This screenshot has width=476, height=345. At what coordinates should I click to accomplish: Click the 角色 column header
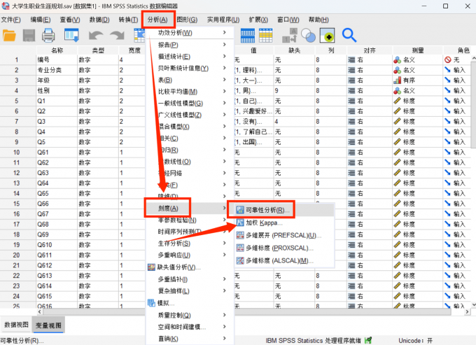[x=459, y=50]
